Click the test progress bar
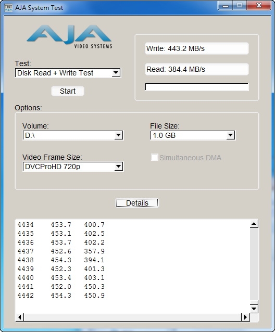This screenshot has width=275, height=332. click(196, 87)
